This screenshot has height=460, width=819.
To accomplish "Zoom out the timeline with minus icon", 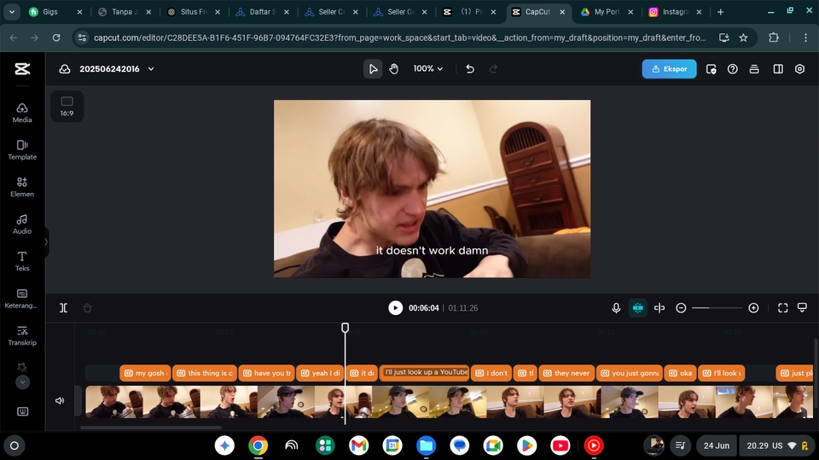I will 681,308.
